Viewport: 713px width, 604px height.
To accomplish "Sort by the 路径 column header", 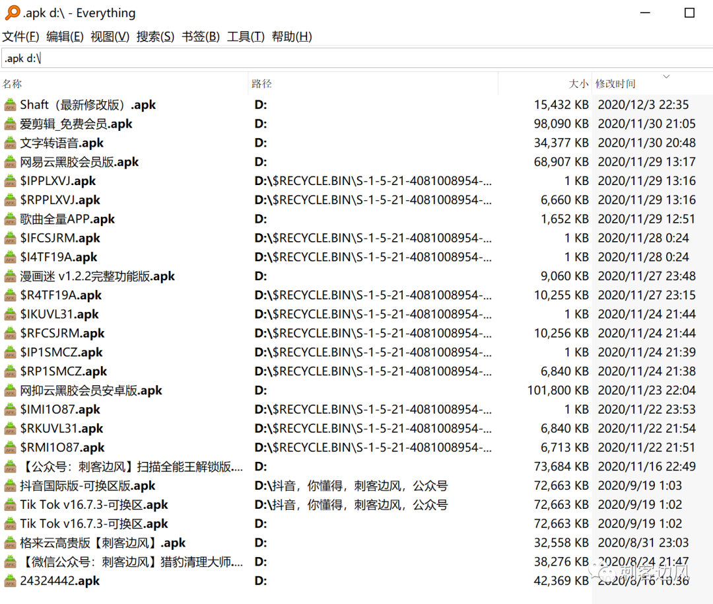I will (373, 84).
